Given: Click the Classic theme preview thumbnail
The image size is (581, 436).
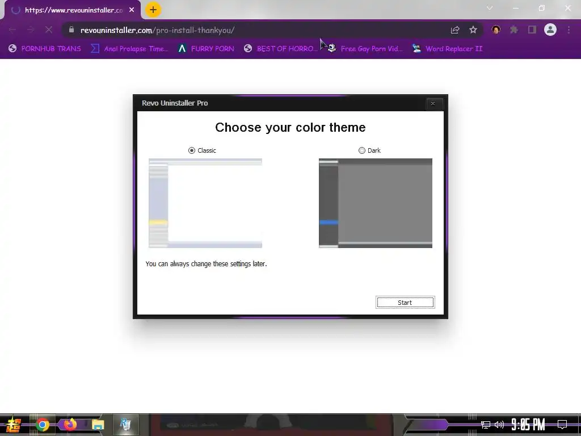Looking at the screenshot, I should (205, 203).
